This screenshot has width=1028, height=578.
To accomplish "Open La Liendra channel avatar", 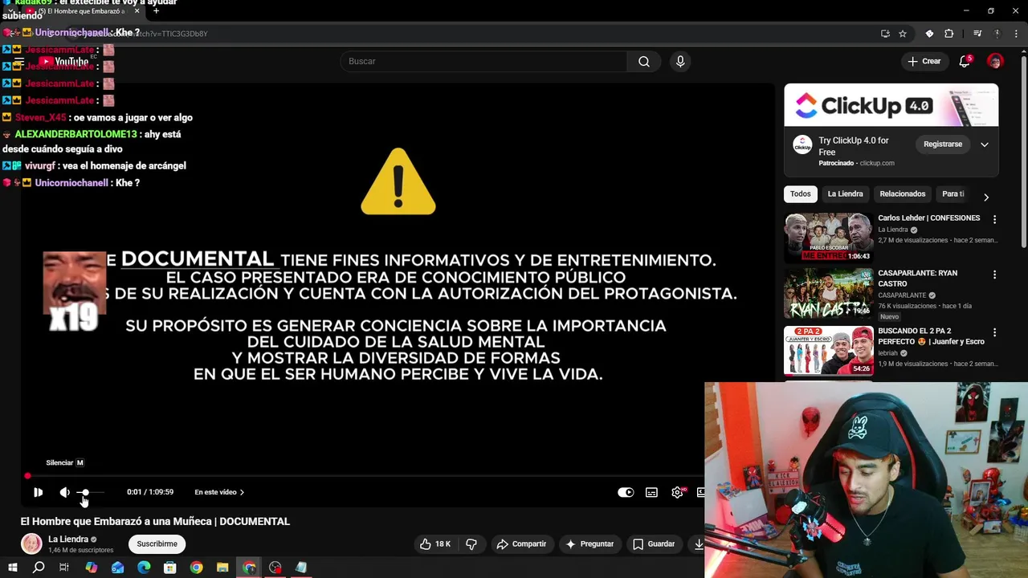I will coord(31,543).
